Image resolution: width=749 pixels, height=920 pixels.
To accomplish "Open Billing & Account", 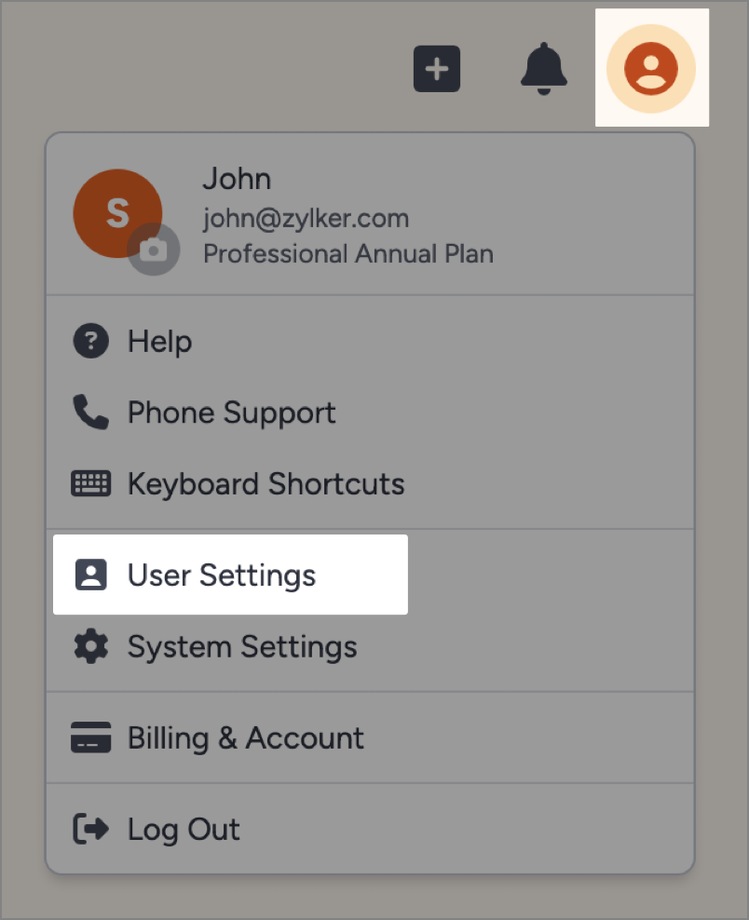I will (245, 737).
